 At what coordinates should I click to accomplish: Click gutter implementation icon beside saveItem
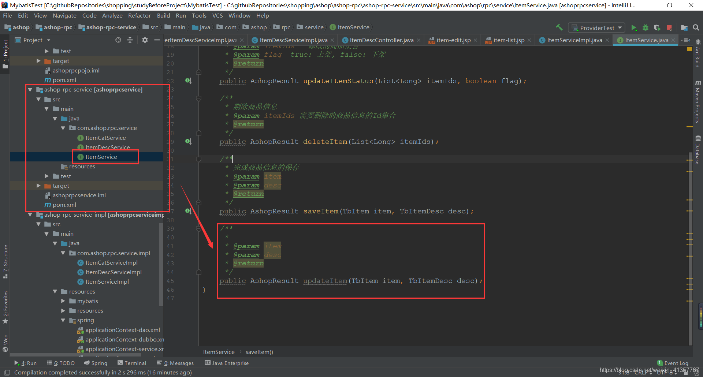tap(188, 211)
